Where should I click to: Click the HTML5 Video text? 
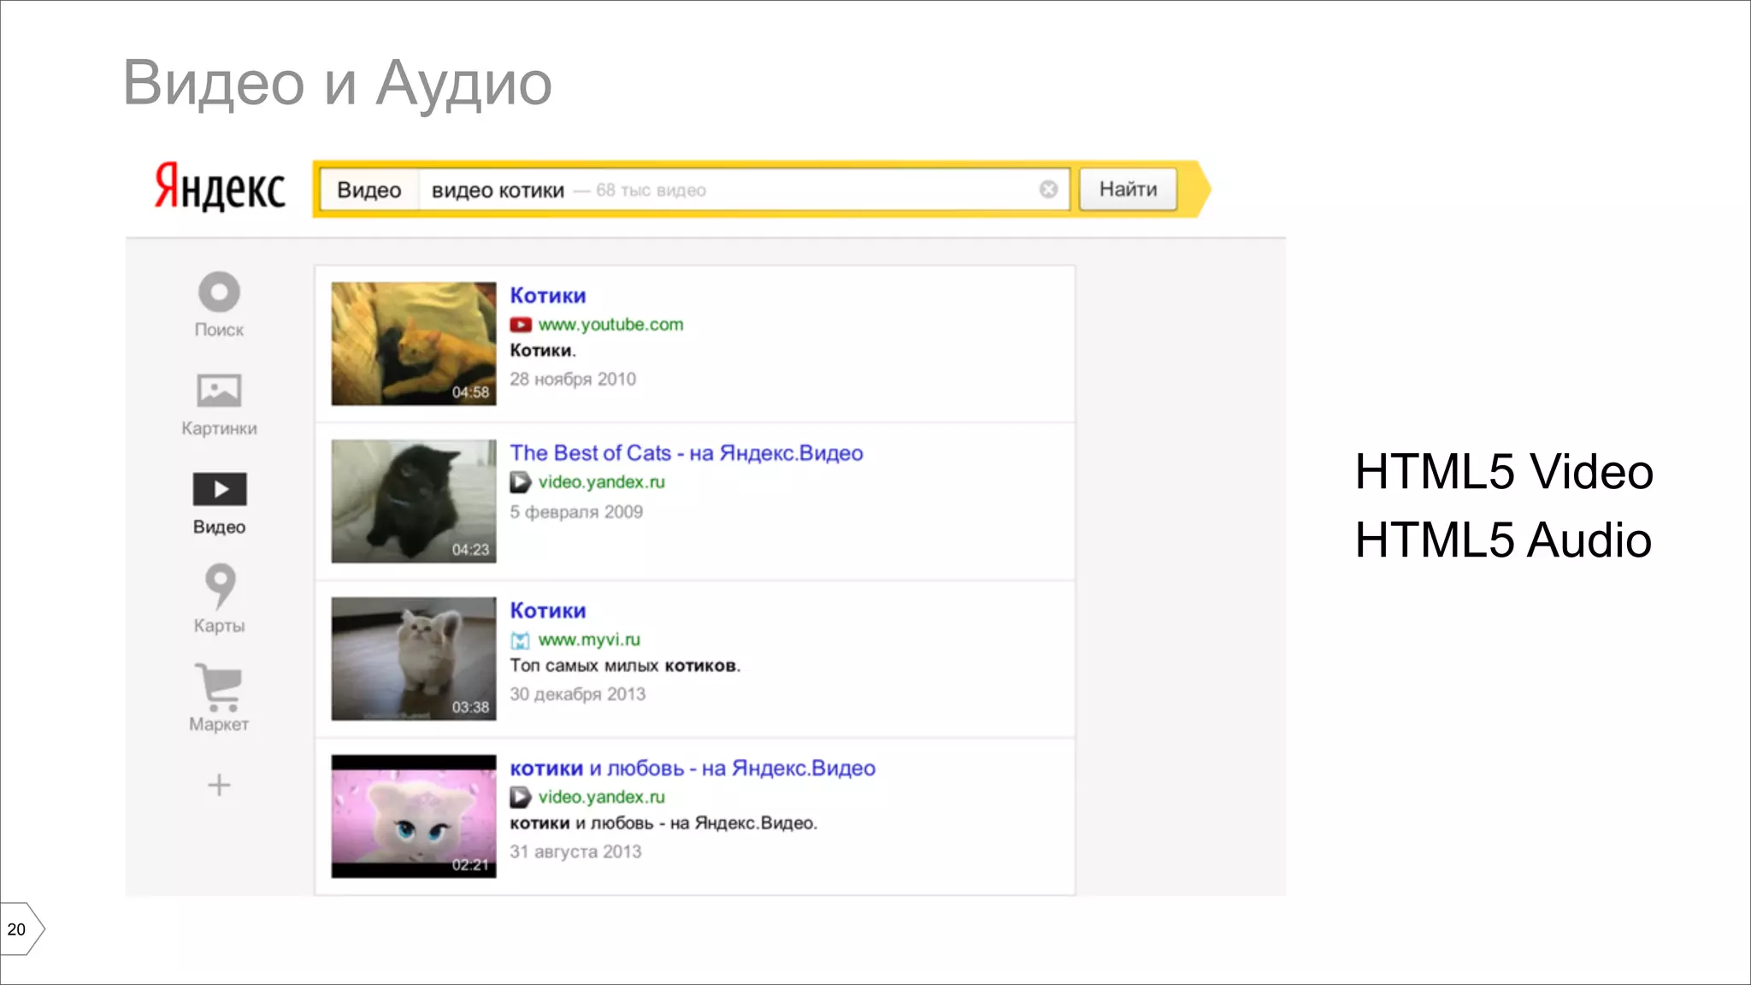(x=1504, y=472)
